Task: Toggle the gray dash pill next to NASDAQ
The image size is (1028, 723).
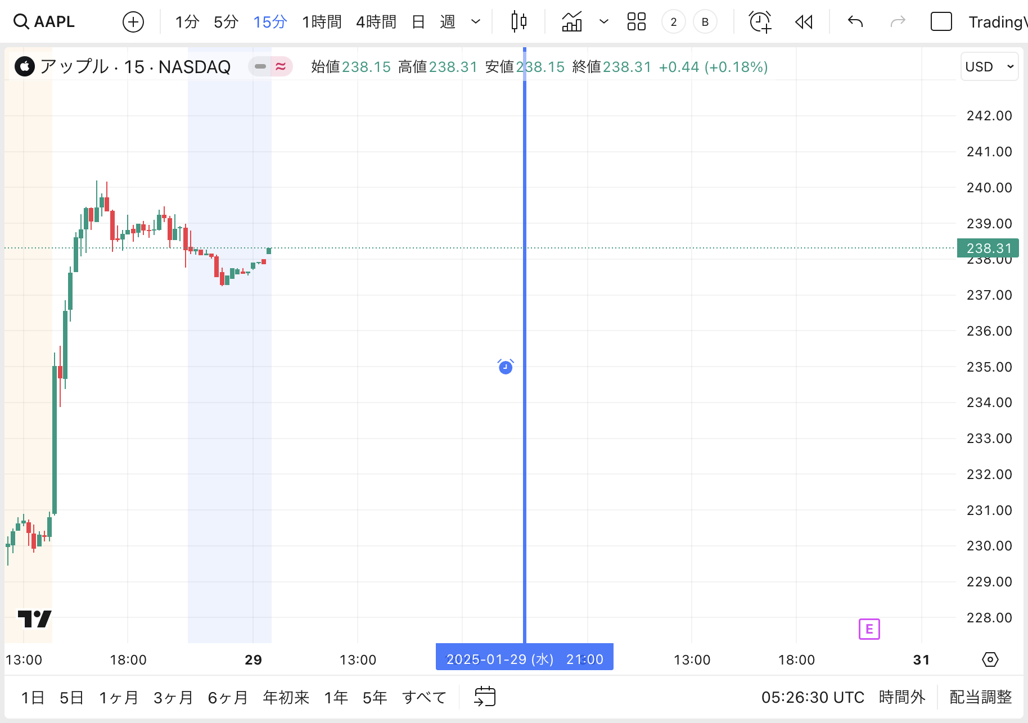Action: coord(260,67)
